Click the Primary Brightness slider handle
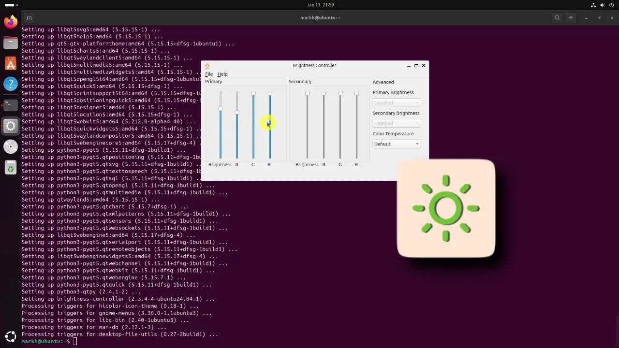Image resolution: width=619 pixels, height=348 pixels. coord(221,109)
